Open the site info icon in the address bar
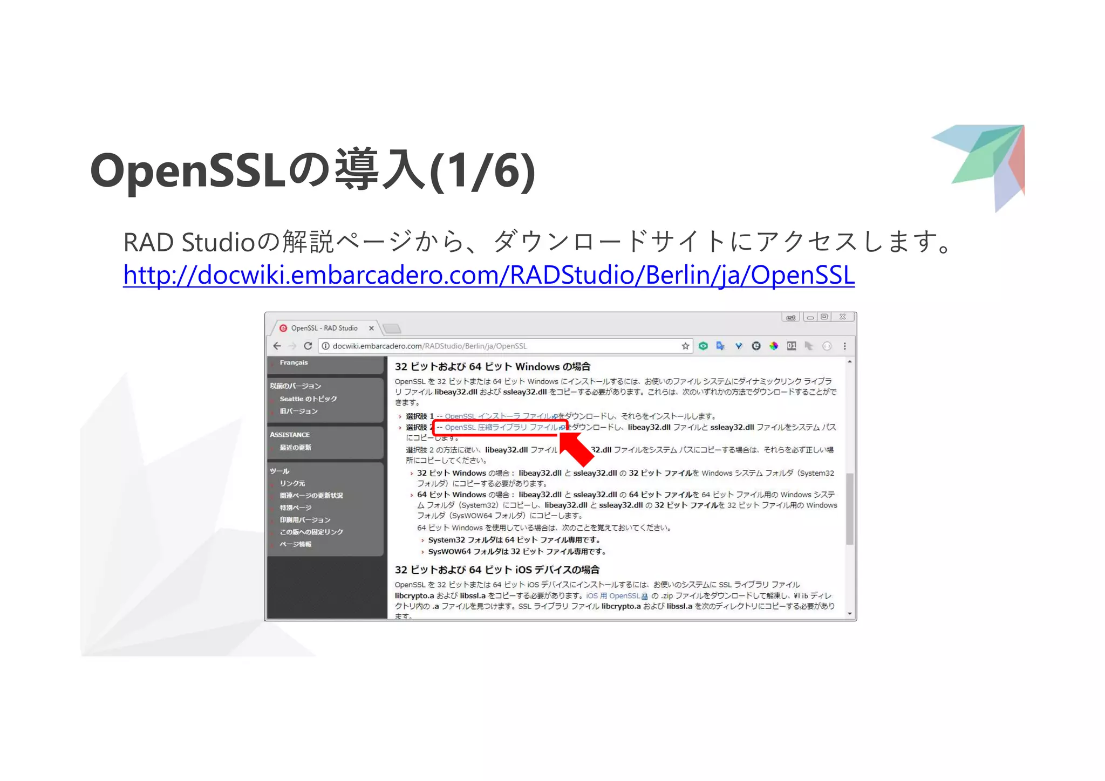 click(326, 346)
